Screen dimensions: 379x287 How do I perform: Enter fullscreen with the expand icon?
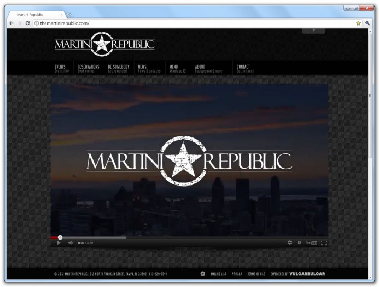pos(324,243)
